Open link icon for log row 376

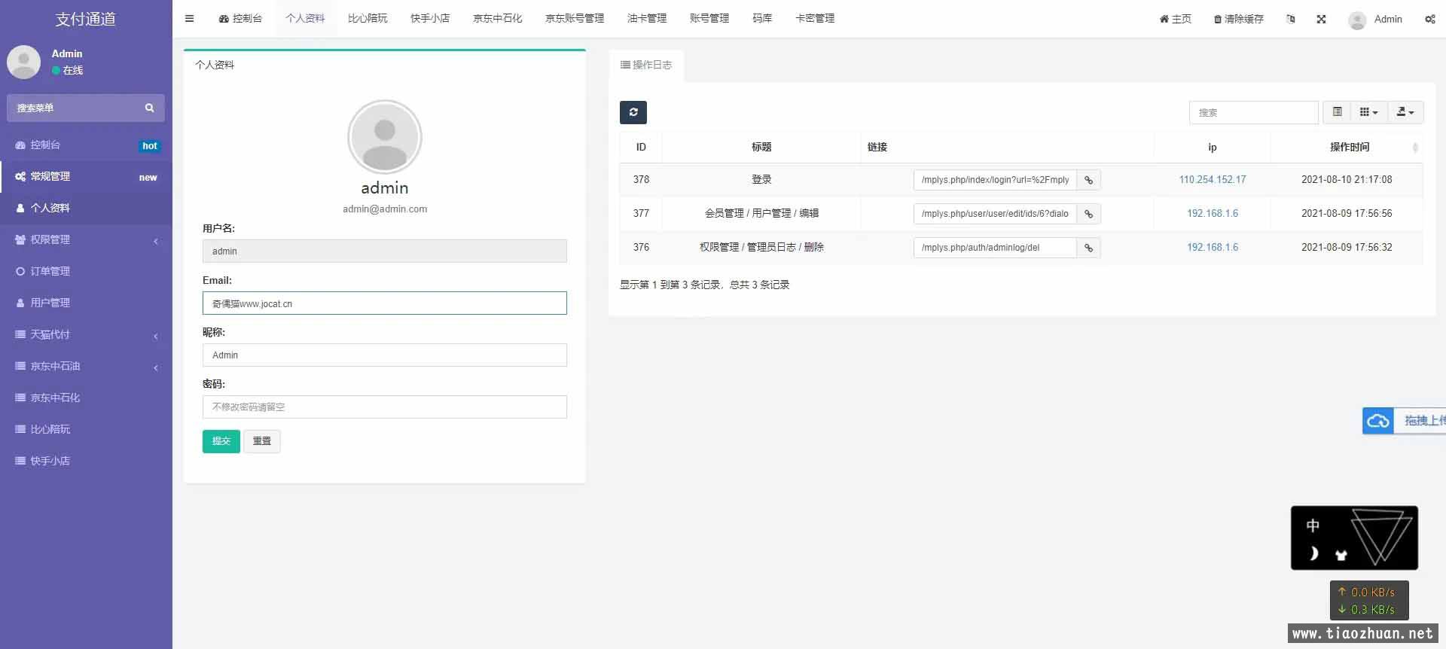[1088, 248]
